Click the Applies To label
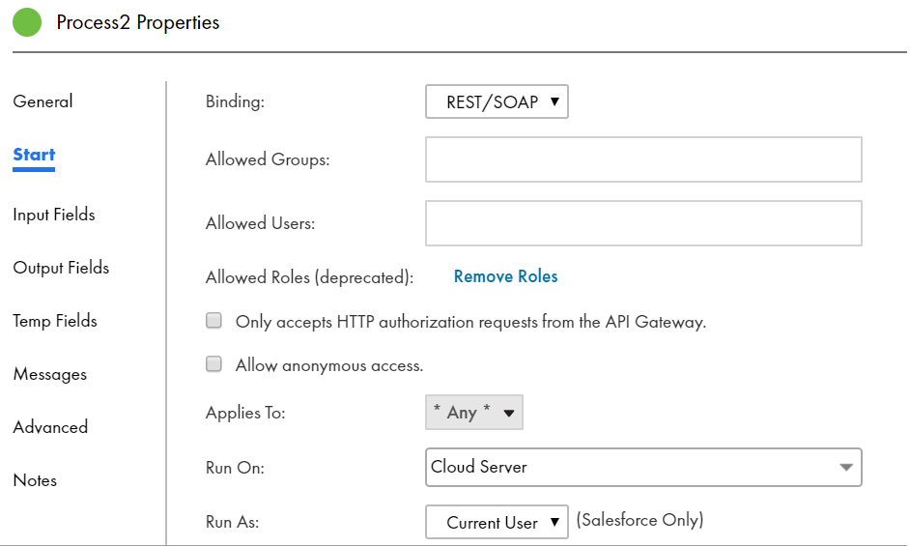The height and width of the screenshot is (547, 910). [245, 413]
